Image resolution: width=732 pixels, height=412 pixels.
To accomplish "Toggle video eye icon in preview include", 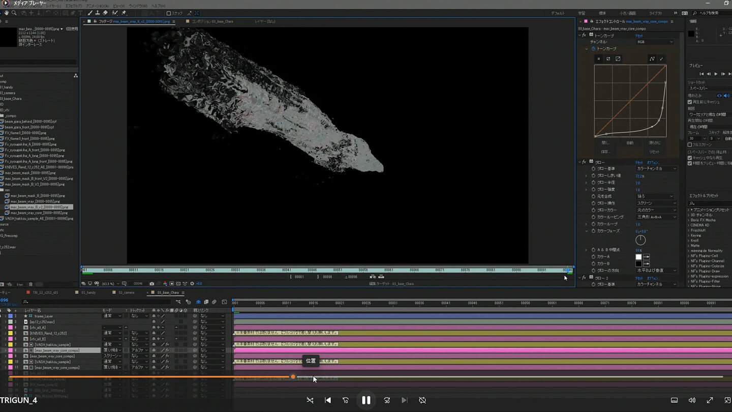I will [x=719, y=96].
